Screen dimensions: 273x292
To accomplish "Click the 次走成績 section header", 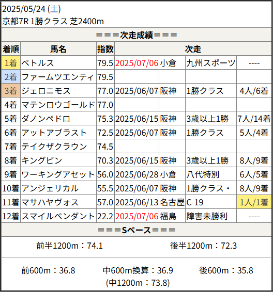I will coord(136,35).
